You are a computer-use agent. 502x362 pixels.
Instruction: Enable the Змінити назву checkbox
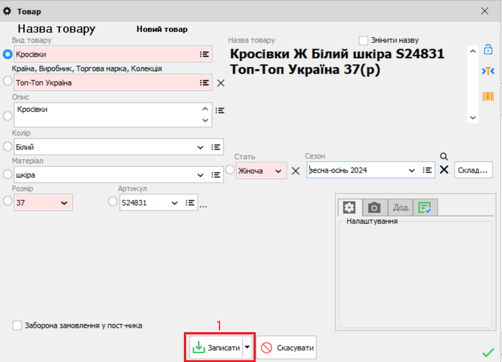364,40
